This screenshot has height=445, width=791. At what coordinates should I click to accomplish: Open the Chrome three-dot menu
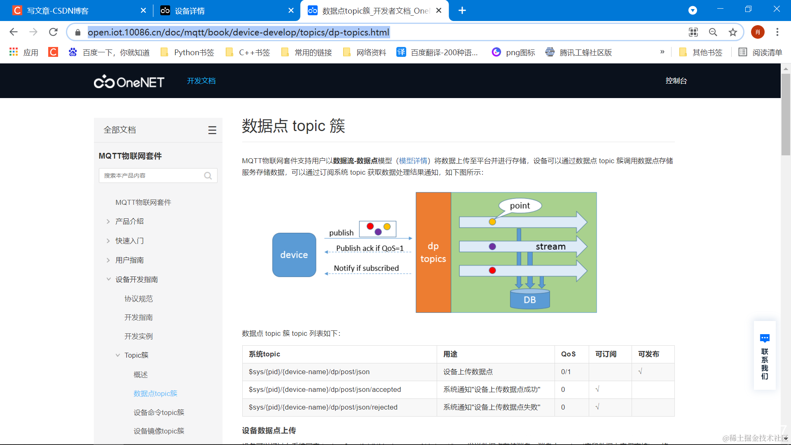(777, 32)
